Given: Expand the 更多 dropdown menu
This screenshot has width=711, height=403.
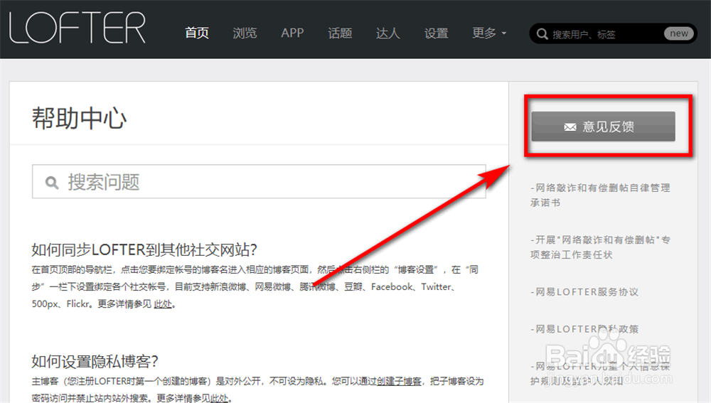Looking at the screenshot, I should pyautogui.click(x=489, y=33).
